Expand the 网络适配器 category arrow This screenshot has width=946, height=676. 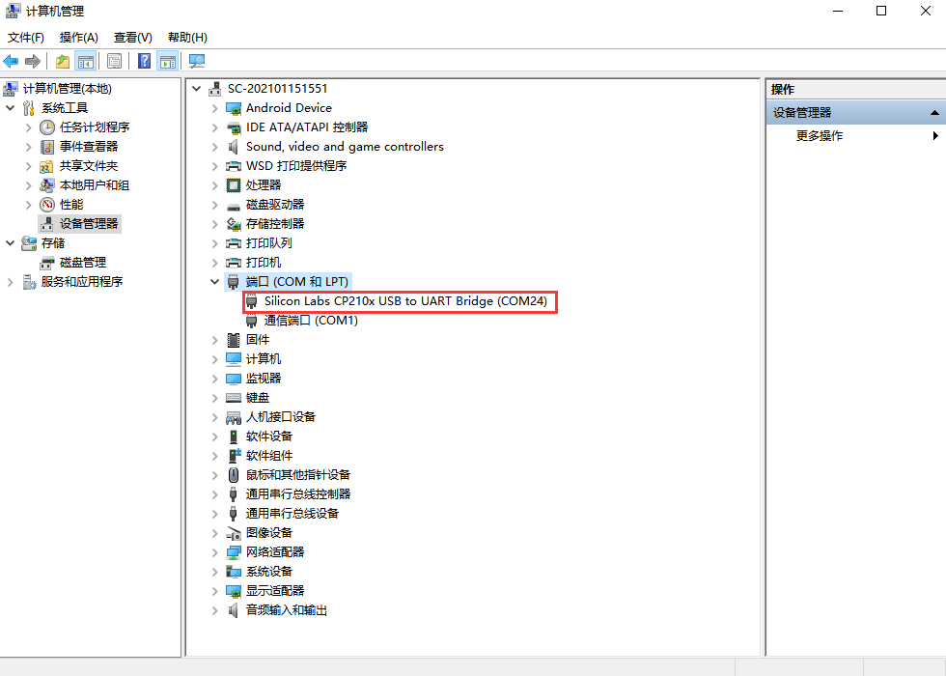point(214,552)
